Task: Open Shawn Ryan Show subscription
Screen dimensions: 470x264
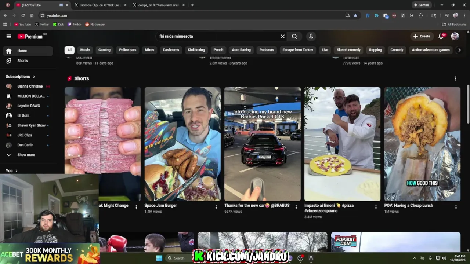Action: pos(28,125)
